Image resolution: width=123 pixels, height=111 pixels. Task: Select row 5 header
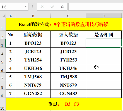click(x=3, y=60)
